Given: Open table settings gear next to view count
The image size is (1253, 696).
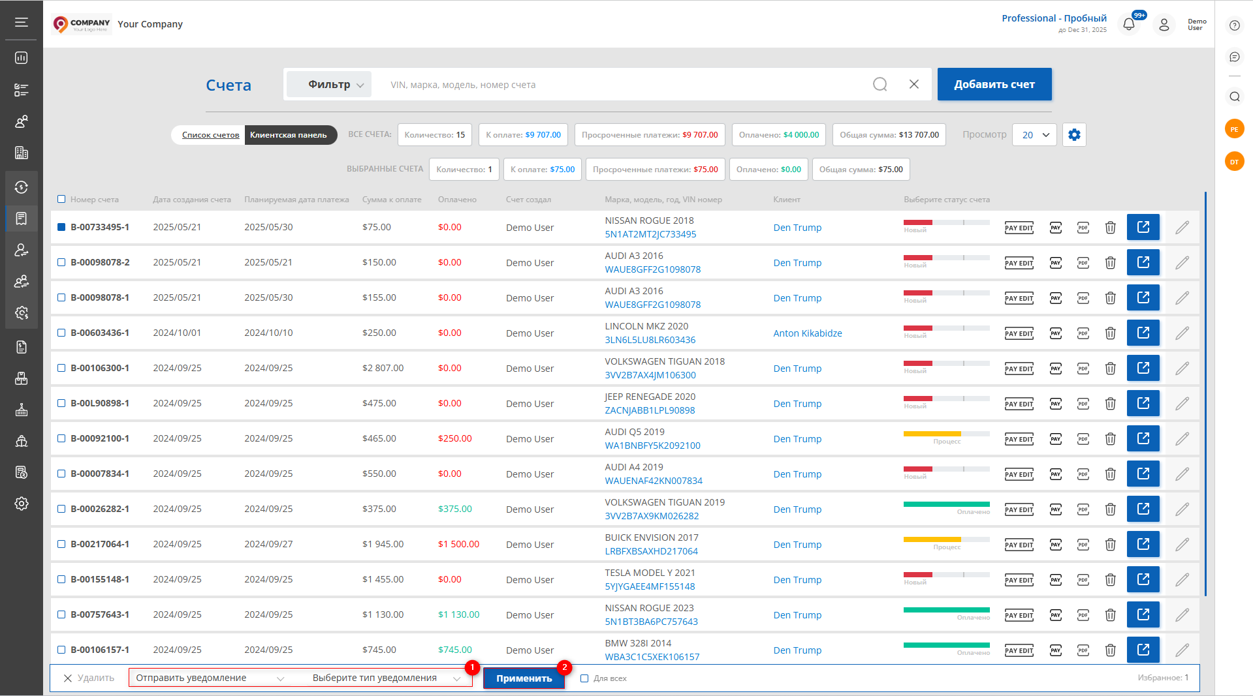Looking at the screenshot, I should 1074,135.
